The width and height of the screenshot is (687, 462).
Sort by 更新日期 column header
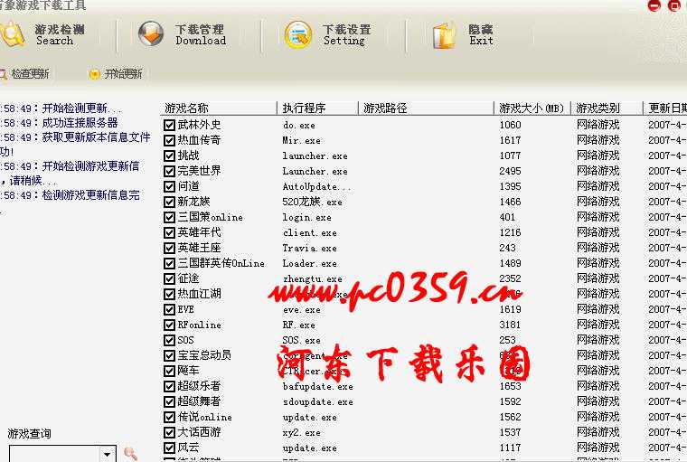[x=666, y=108]
